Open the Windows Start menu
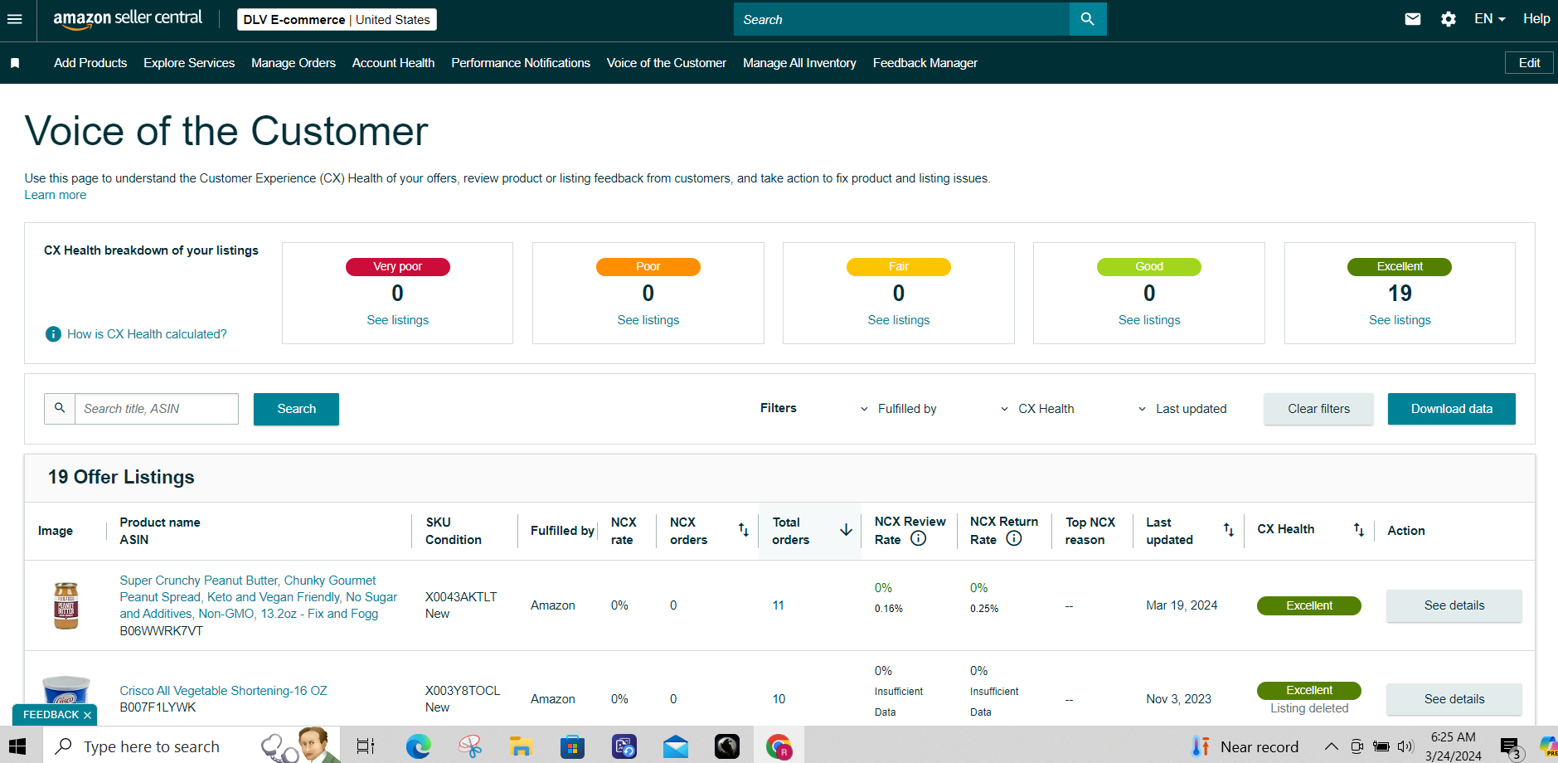The width and height of the screenshot is (1558, 763). tap(18, 746)
